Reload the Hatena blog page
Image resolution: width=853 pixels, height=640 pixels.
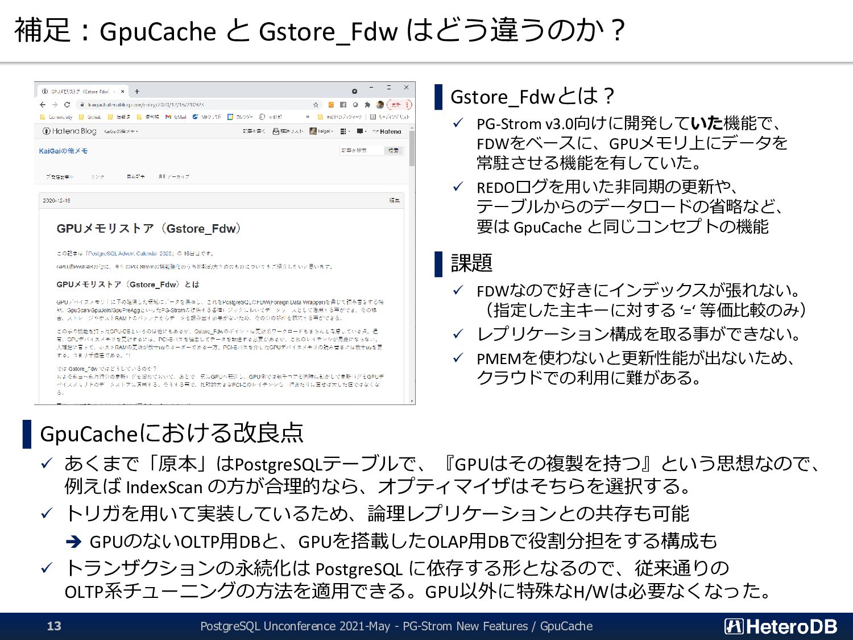tap(67, 105)
